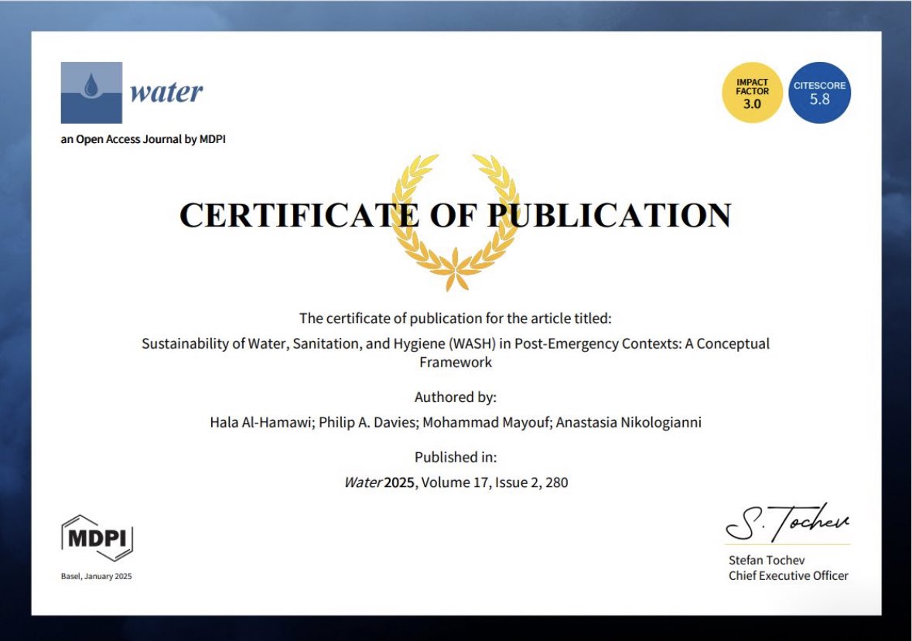Click the 'Chief Executive Officer' title
The image size is (912, 641).
(x=788, y=576)
